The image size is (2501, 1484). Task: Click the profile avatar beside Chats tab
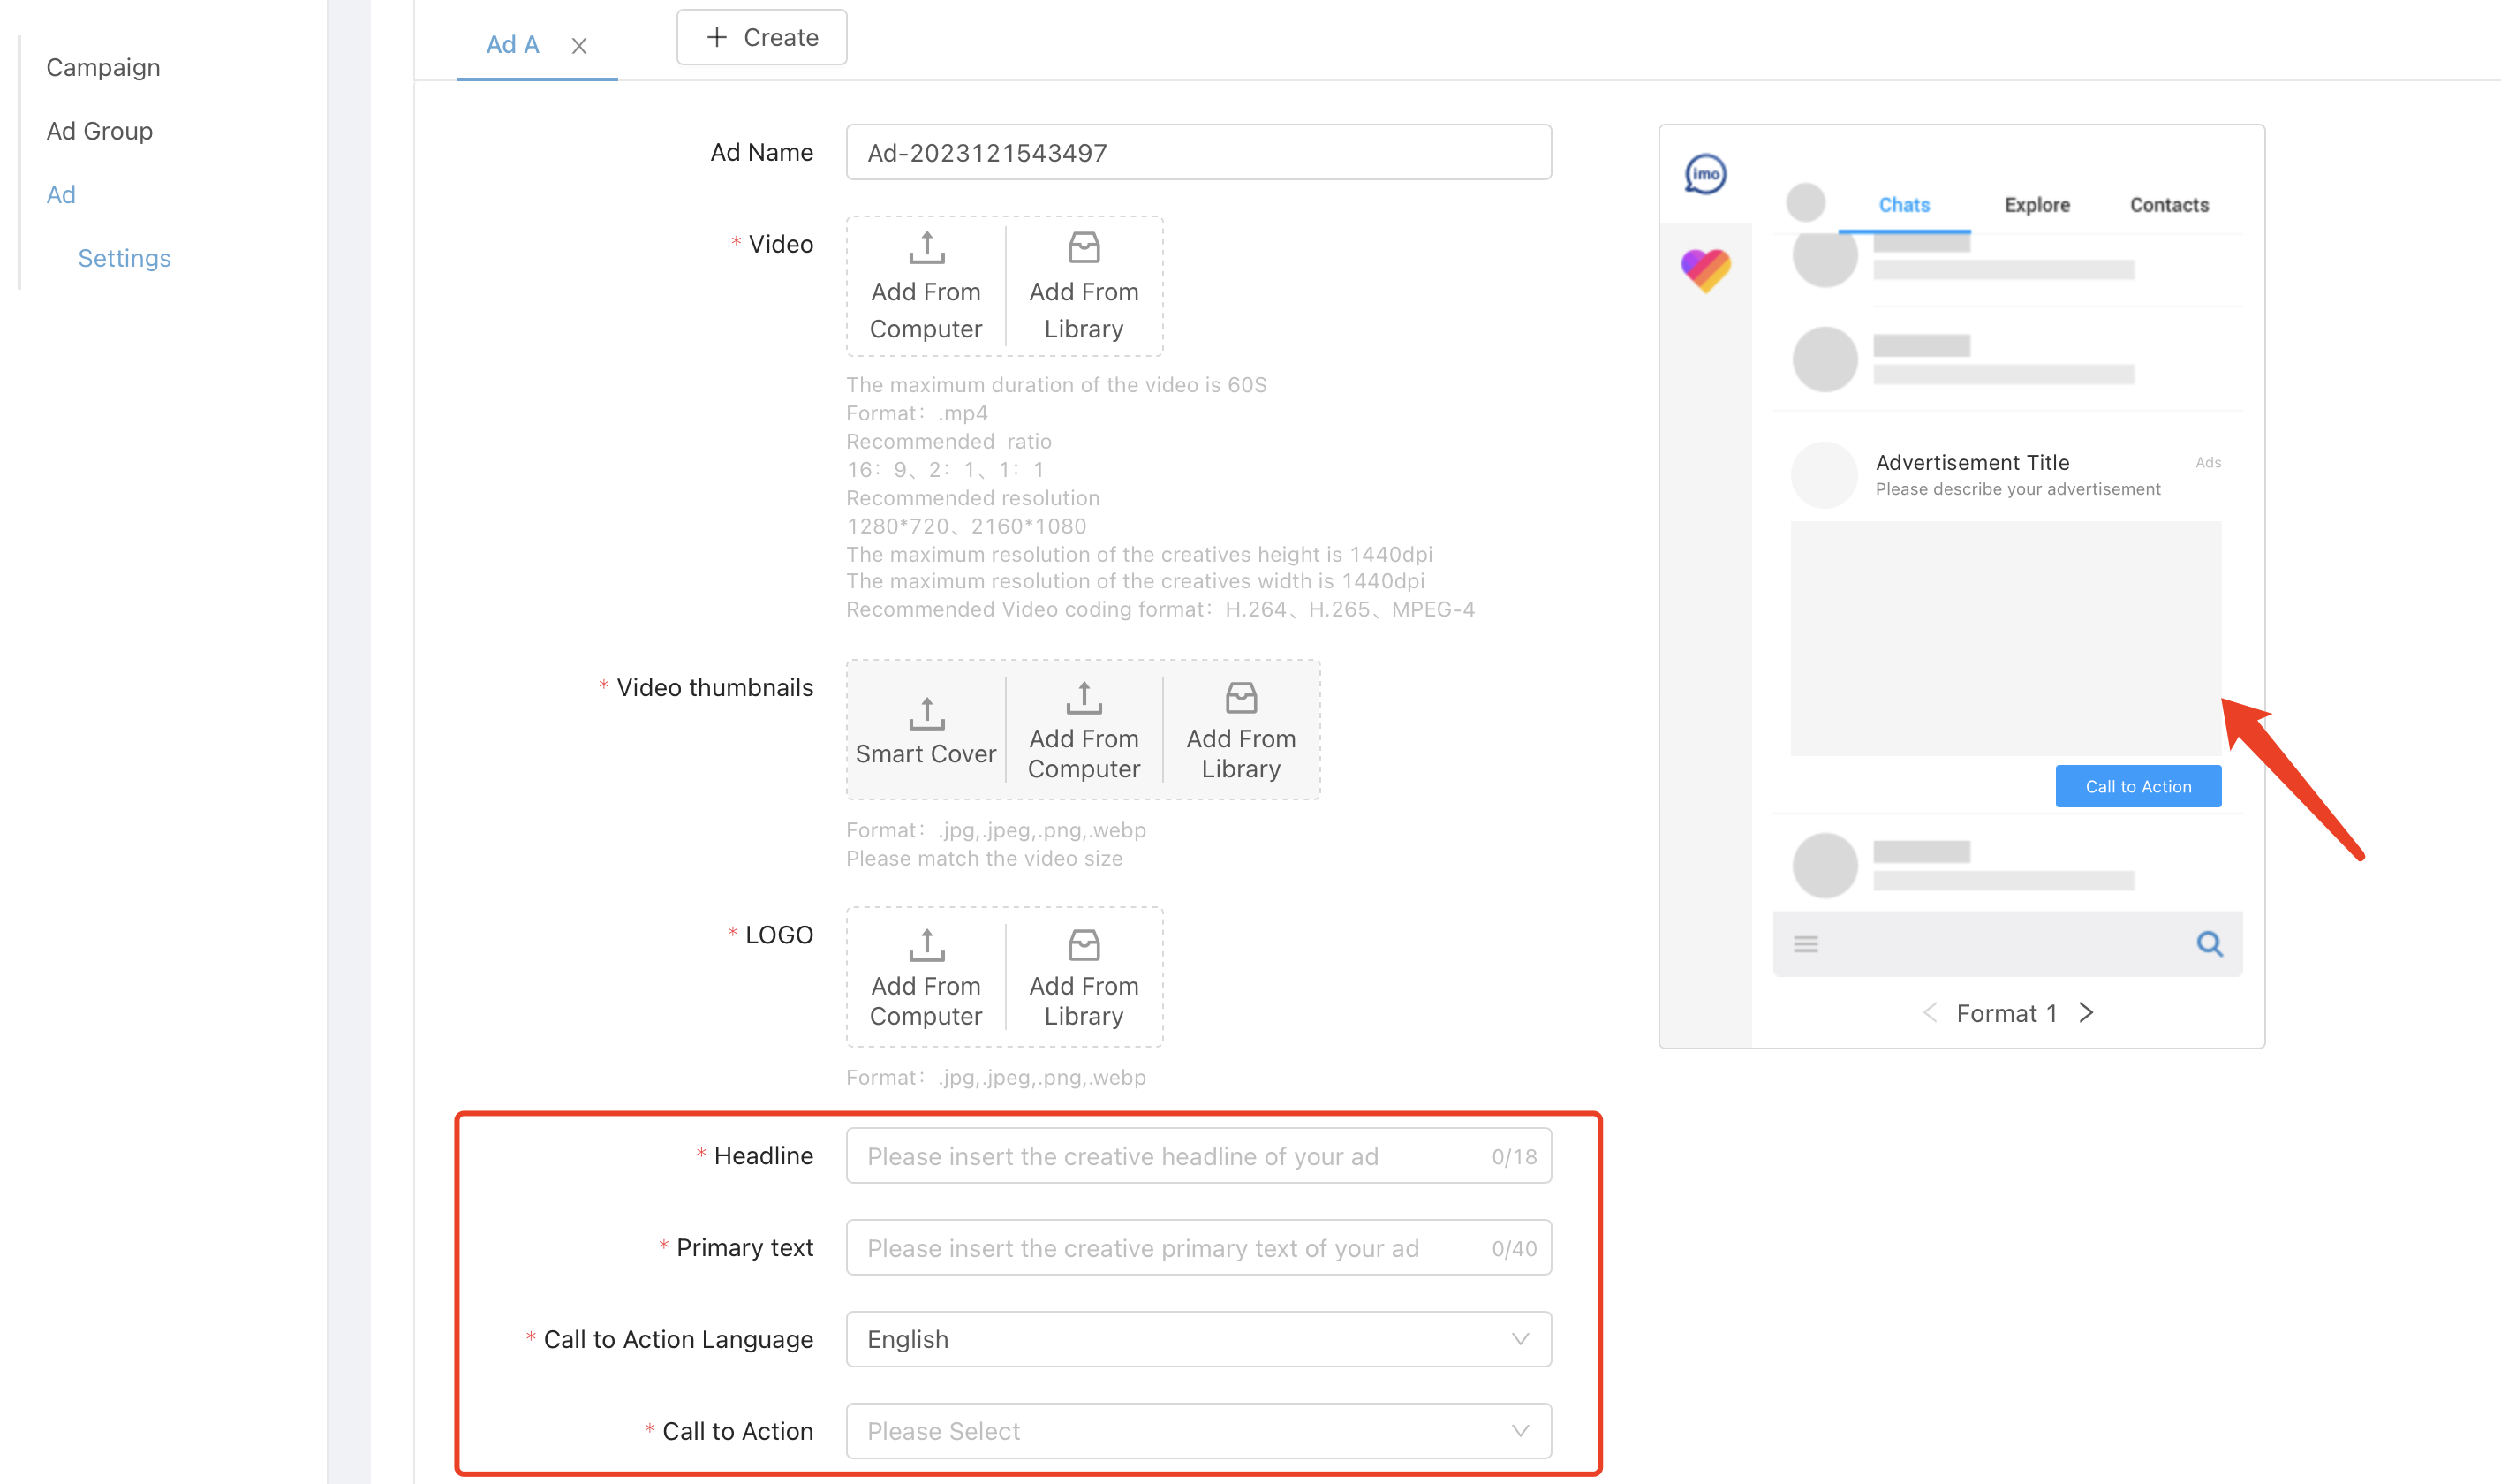1805,203
